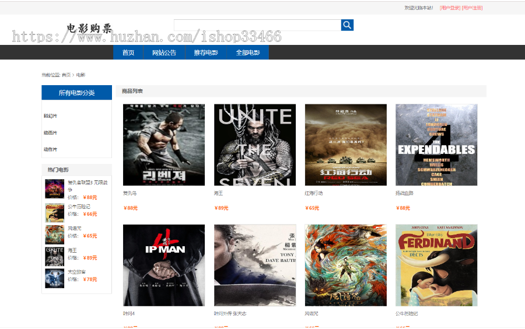Open the Expendables 4 poster
This screenshot has width=525, height=329.
[436, 145]
